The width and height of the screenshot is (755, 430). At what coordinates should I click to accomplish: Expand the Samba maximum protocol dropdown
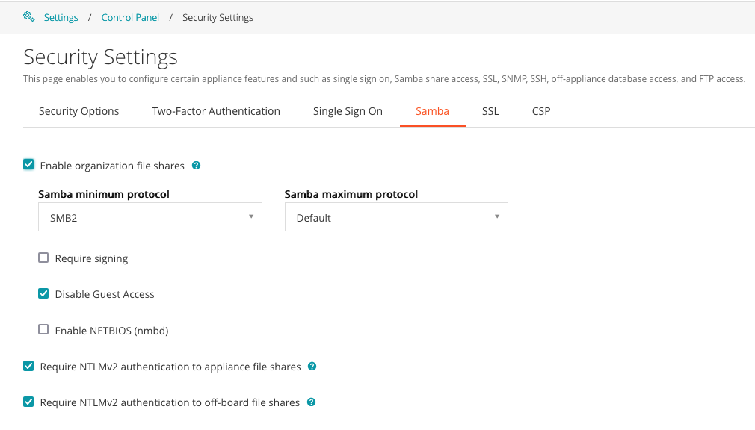point(396,217)
